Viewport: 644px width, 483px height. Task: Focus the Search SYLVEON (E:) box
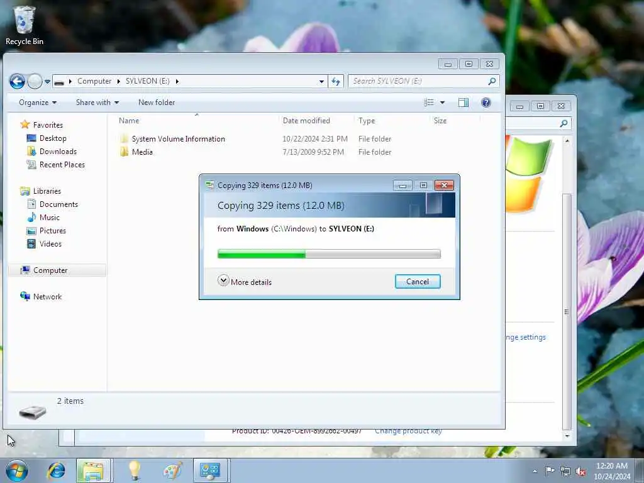click(x=418, y=81)
